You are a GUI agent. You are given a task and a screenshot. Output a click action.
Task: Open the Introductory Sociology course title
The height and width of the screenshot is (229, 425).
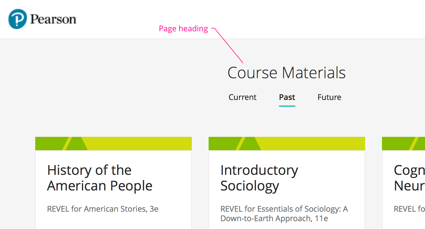[259, 178]
